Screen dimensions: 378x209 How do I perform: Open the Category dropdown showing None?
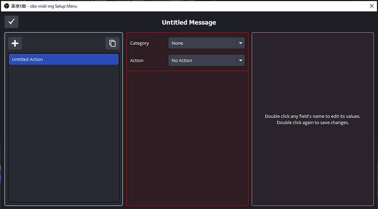point(202,43)
